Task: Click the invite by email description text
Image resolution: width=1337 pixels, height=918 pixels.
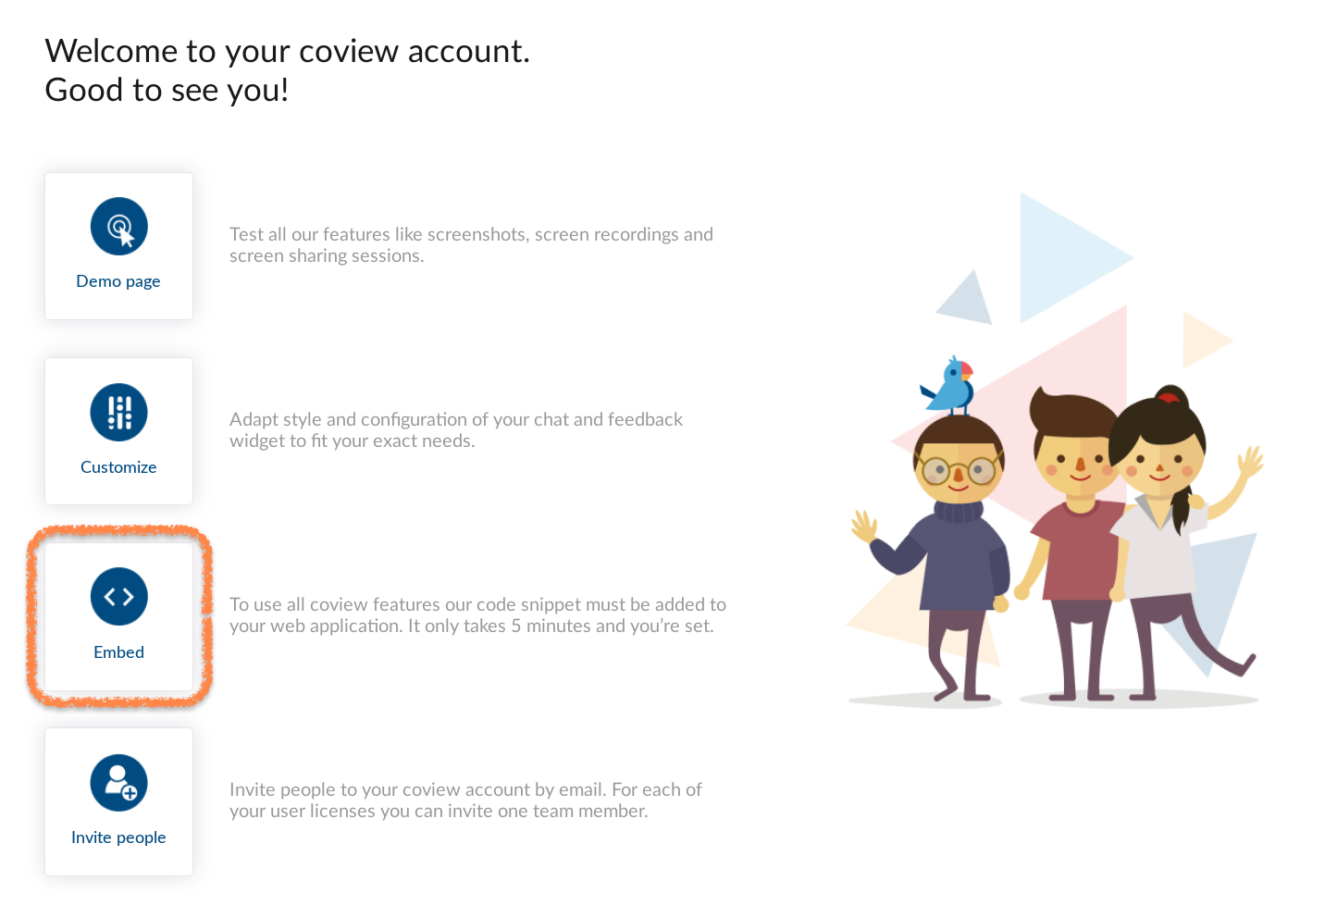Action: pyautogui.click(x=465, y=800)
